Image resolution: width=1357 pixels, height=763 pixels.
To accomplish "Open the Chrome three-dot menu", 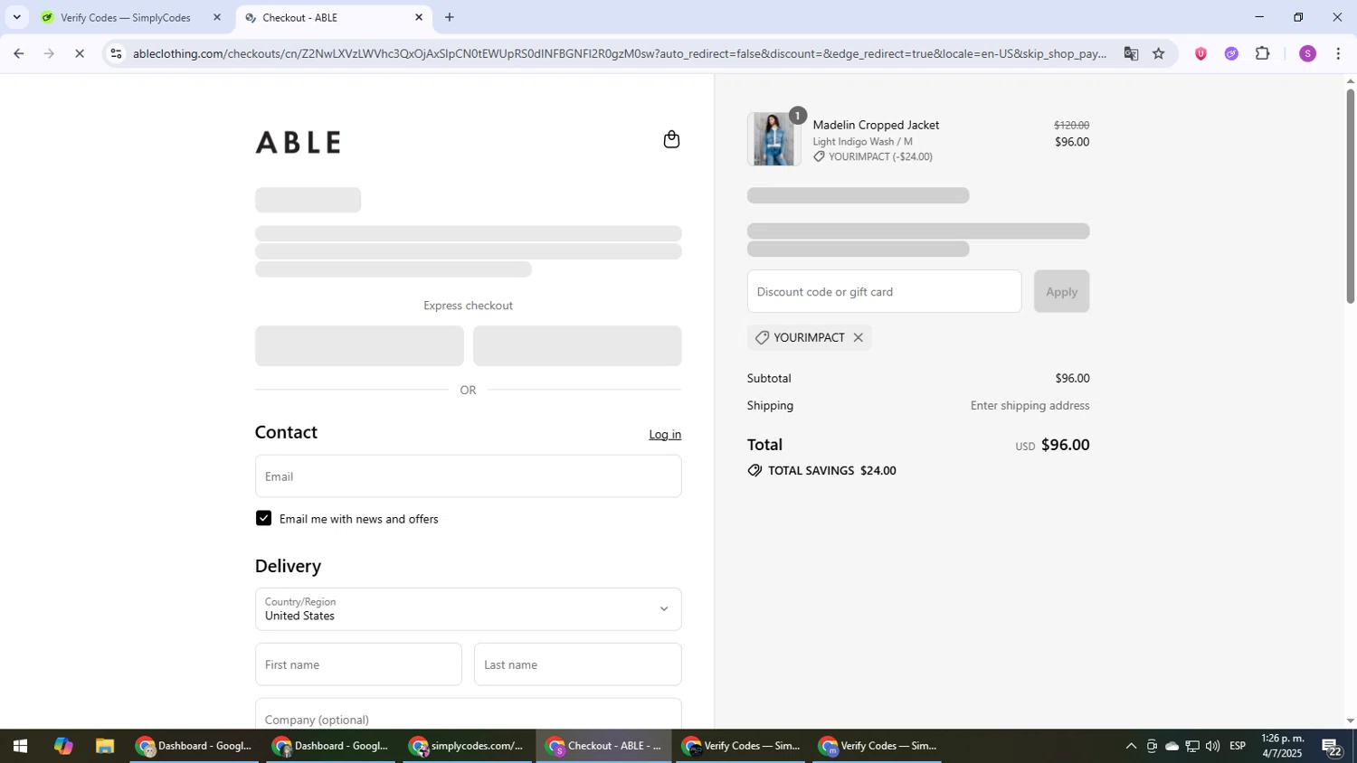I will click(1339, 53).
